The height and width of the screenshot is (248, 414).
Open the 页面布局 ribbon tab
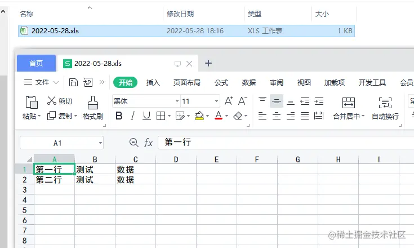(x=186, y=82)
